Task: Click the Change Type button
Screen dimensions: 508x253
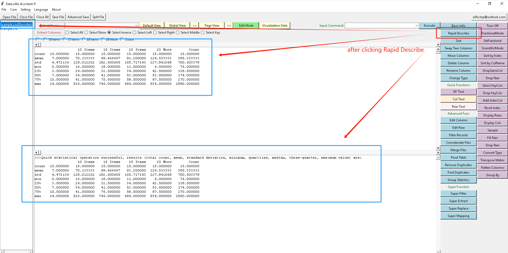Action: coord(459,78)
